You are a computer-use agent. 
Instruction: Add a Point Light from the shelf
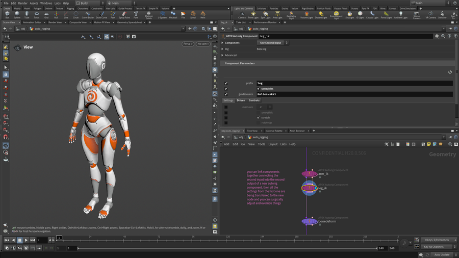pos(253,15)
